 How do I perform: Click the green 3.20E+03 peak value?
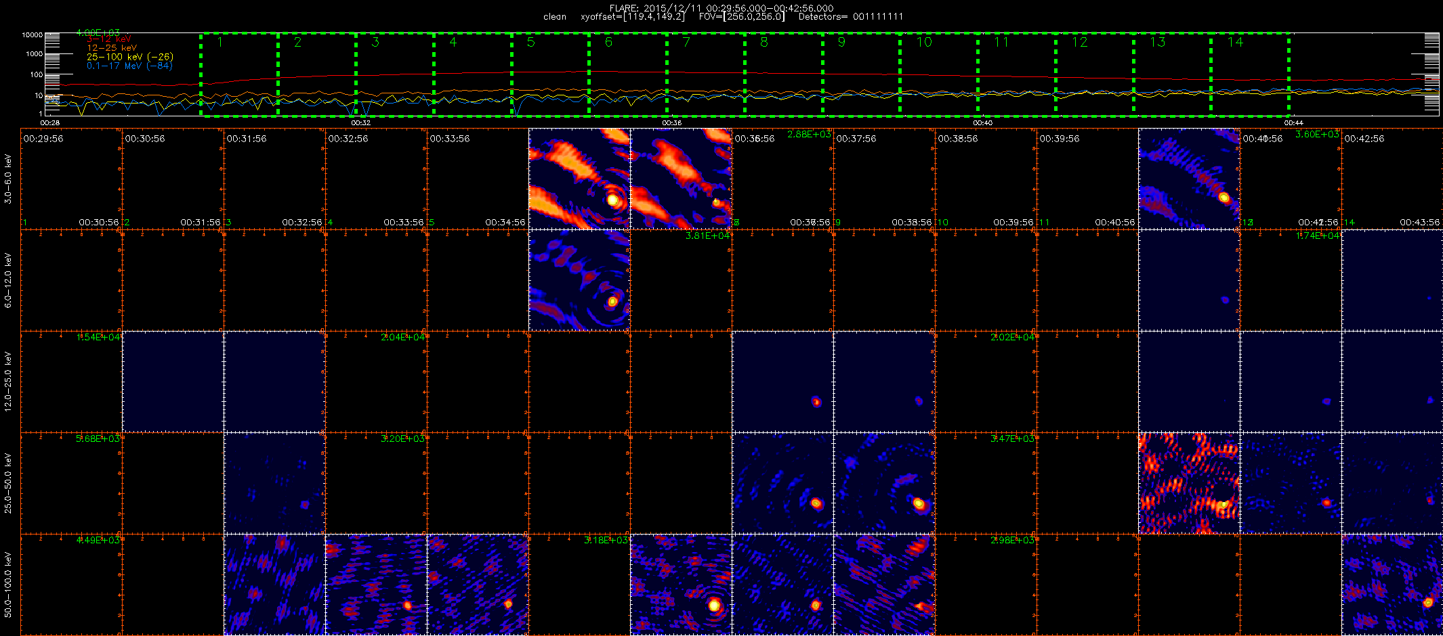403,438
